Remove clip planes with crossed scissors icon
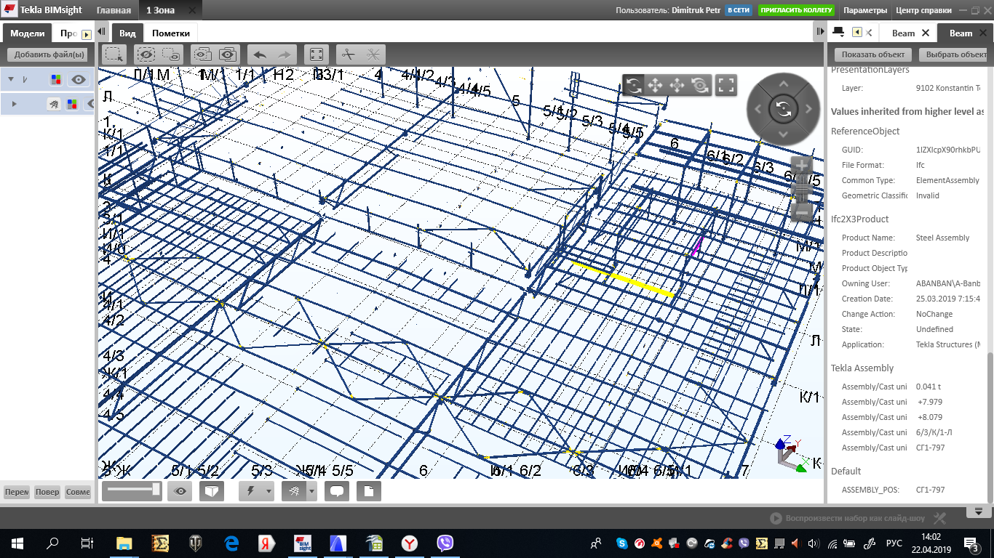 click(373, 54)
